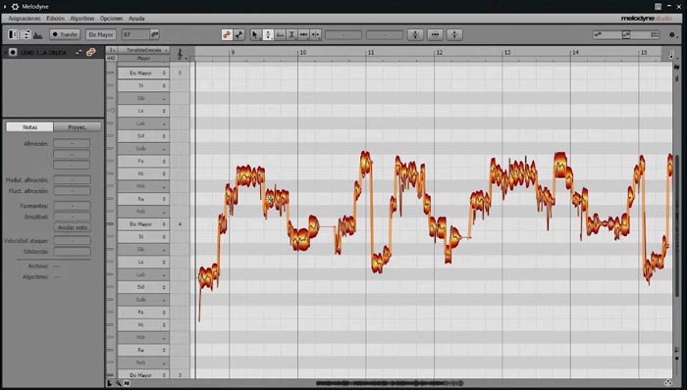
Task: Toggle record arm on LEAD track
Action: pos(13,52)
